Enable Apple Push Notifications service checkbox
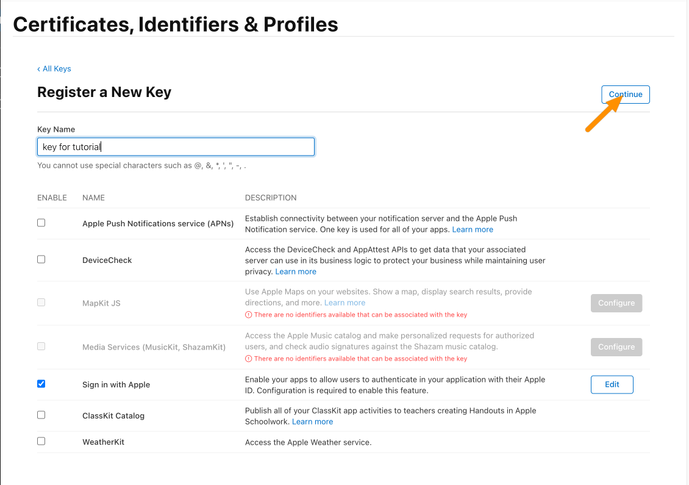 click(x=41, y=223)
